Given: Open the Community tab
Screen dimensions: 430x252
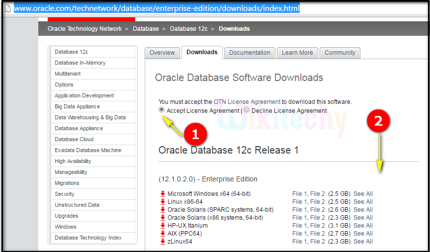Looking at the screenshot, I should 340,53.
